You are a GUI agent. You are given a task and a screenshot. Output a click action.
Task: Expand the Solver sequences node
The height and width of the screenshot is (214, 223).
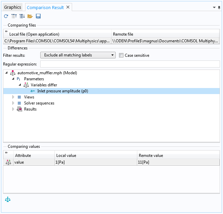point(13,103)
